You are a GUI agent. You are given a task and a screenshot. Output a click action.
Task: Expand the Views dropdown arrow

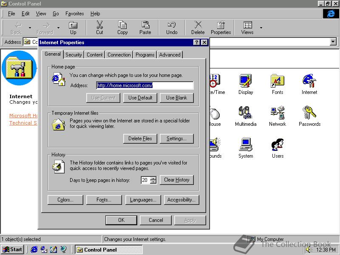pyautogui.click(x=261, y=28)
